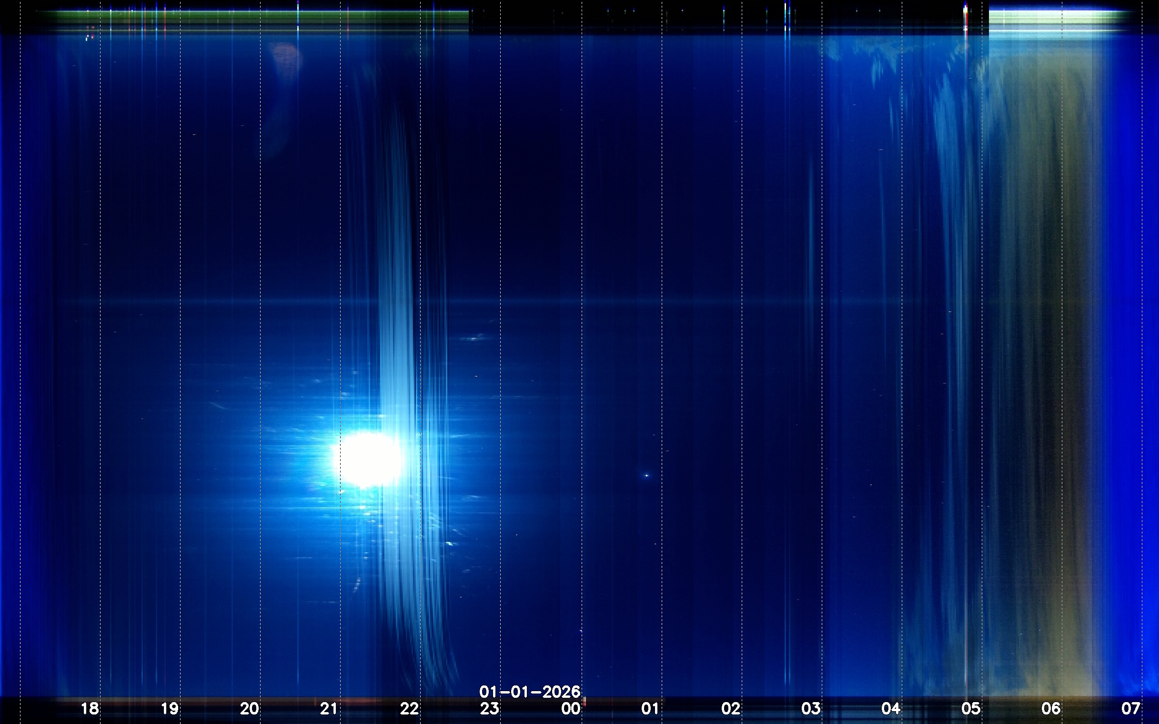The width and height of the screenshot is (1159, 724).
Task: Click the small bright star near 01 hour
Action: tap(646, 475)
